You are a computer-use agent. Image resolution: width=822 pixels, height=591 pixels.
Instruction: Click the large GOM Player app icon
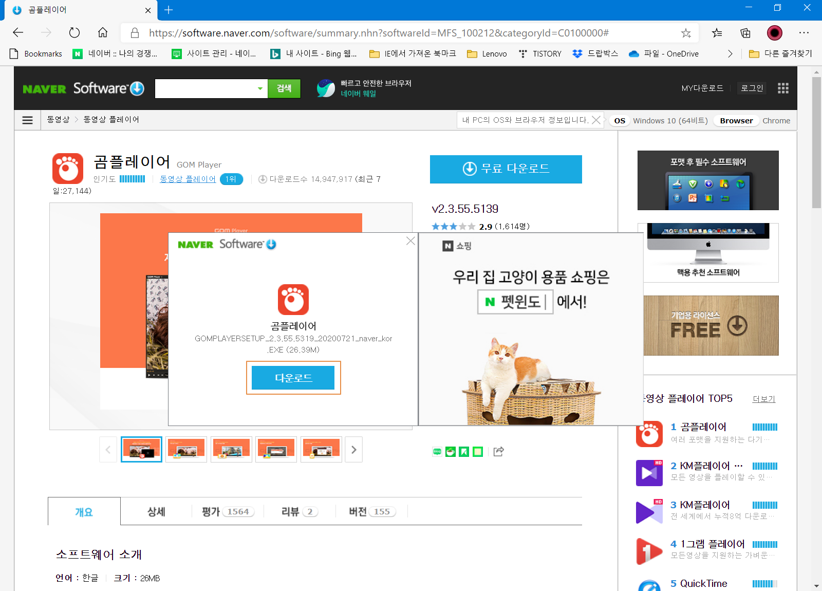point(68,168)
